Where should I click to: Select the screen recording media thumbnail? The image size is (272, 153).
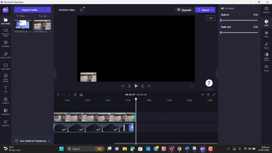point(23,25)
